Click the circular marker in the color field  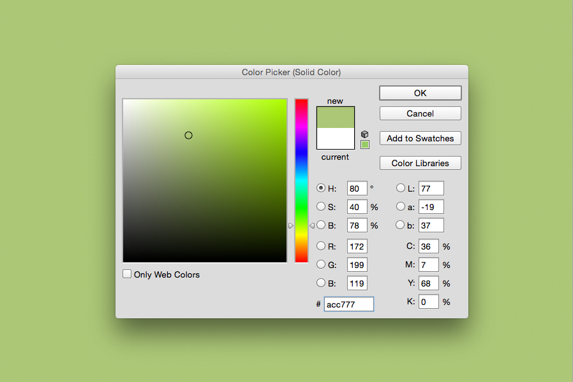pyautogui.click(x=188, y=135)
